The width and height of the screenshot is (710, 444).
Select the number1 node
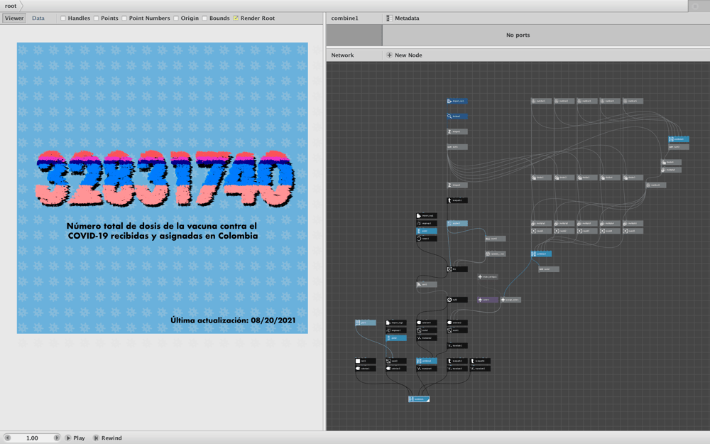541,101
